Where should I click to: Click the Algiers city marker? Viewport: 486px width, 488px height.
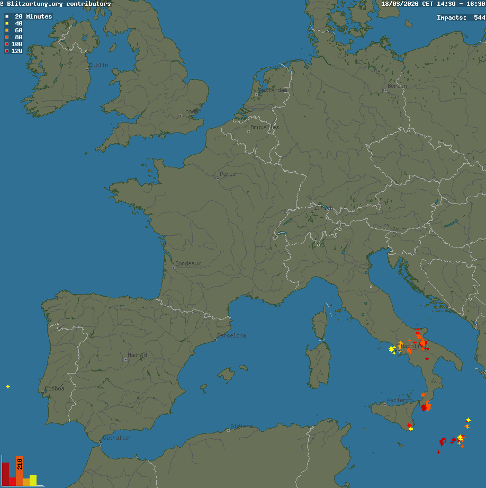[x=228, y=430]
